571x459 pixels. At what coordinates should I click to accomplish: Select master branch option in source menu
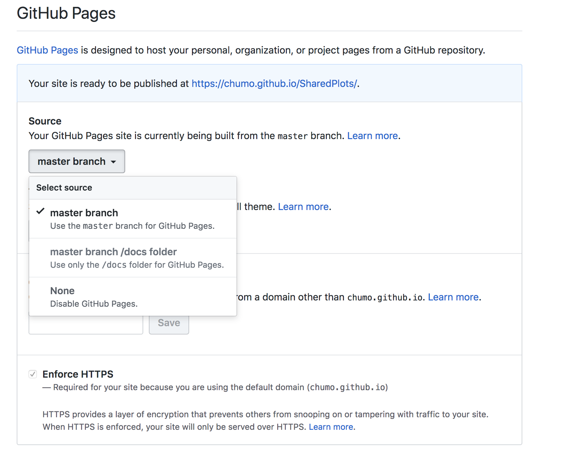tap(133, 219)
